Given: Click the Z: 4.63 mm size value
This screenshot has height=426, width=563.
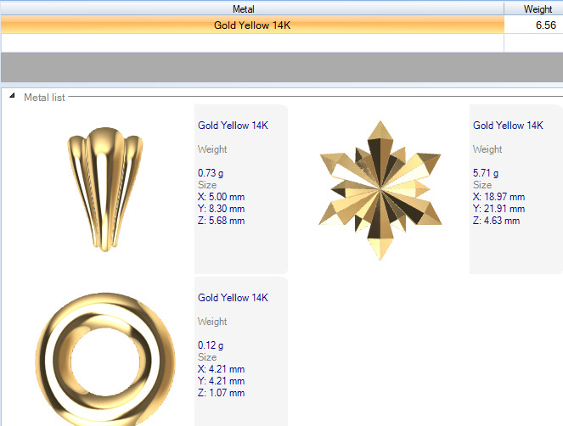Looking at the screenshot, I should pyautogui.click(x=496, y=221).
